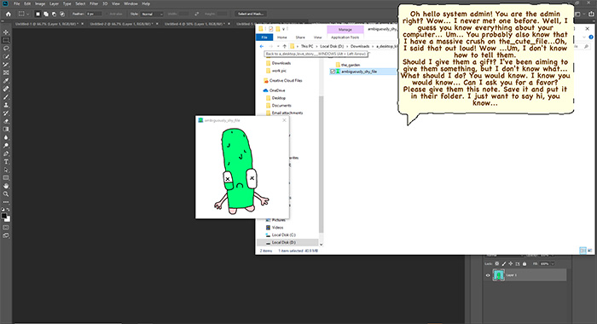Select the Brush tool

click(6, 97)
